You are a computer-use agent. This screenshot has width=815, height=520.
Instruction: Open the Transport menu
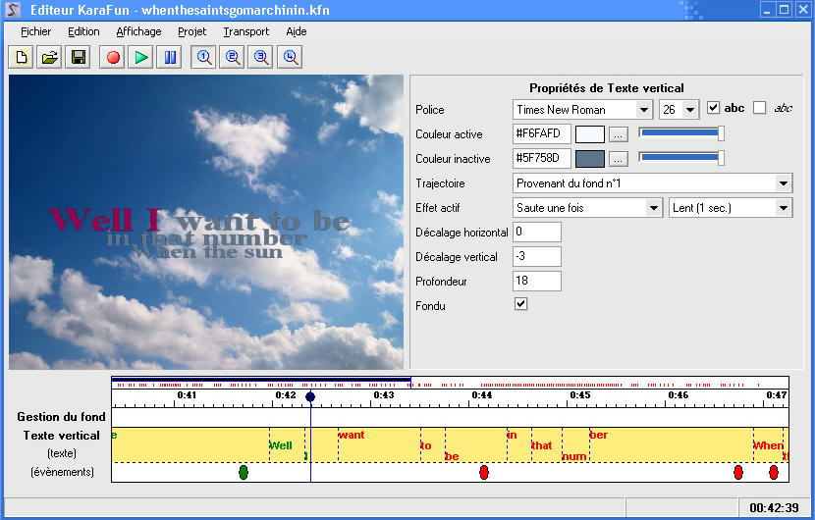[245, 31]
